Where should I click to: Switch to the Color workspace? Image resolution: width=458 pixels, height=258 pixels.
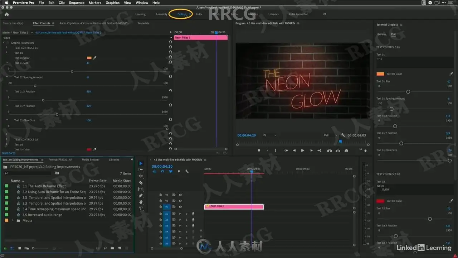199,14
